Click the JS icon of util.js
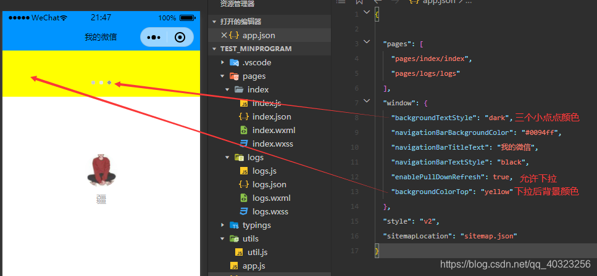Image resolution: width=597 pixels, height=276 pixels. coord(240,252)
